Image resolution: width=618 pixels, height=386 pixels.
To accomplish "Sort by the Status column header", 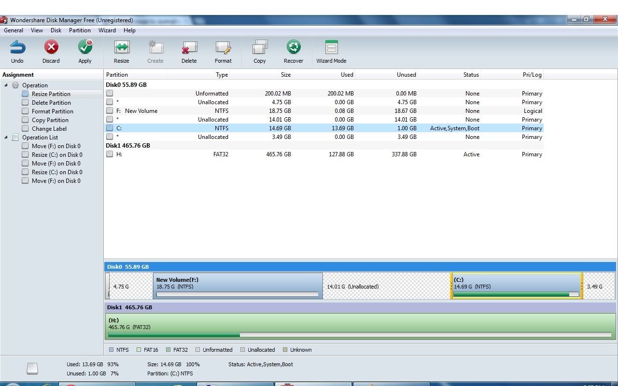I will click(449, 75).
